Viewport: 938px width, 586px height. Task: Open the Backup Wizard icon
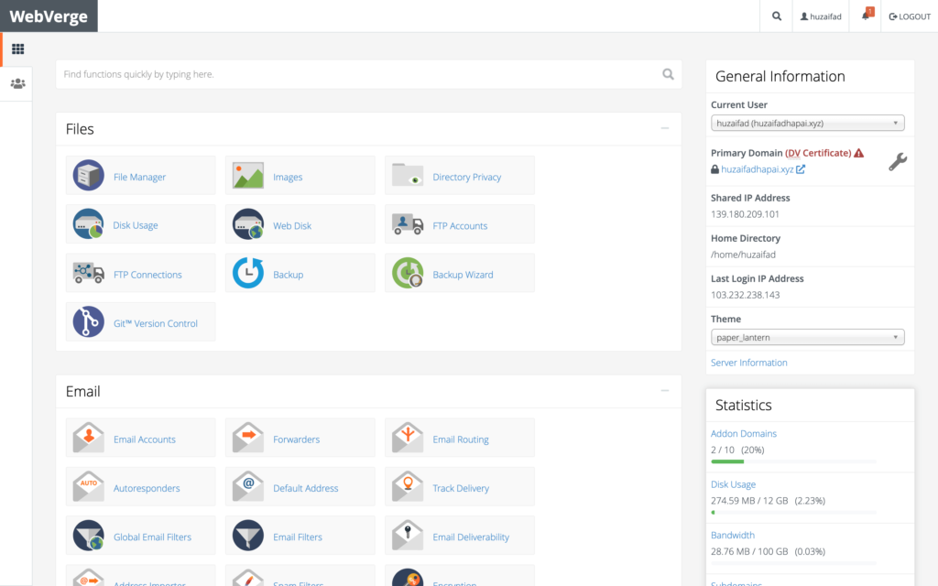(x=408, y=274)
